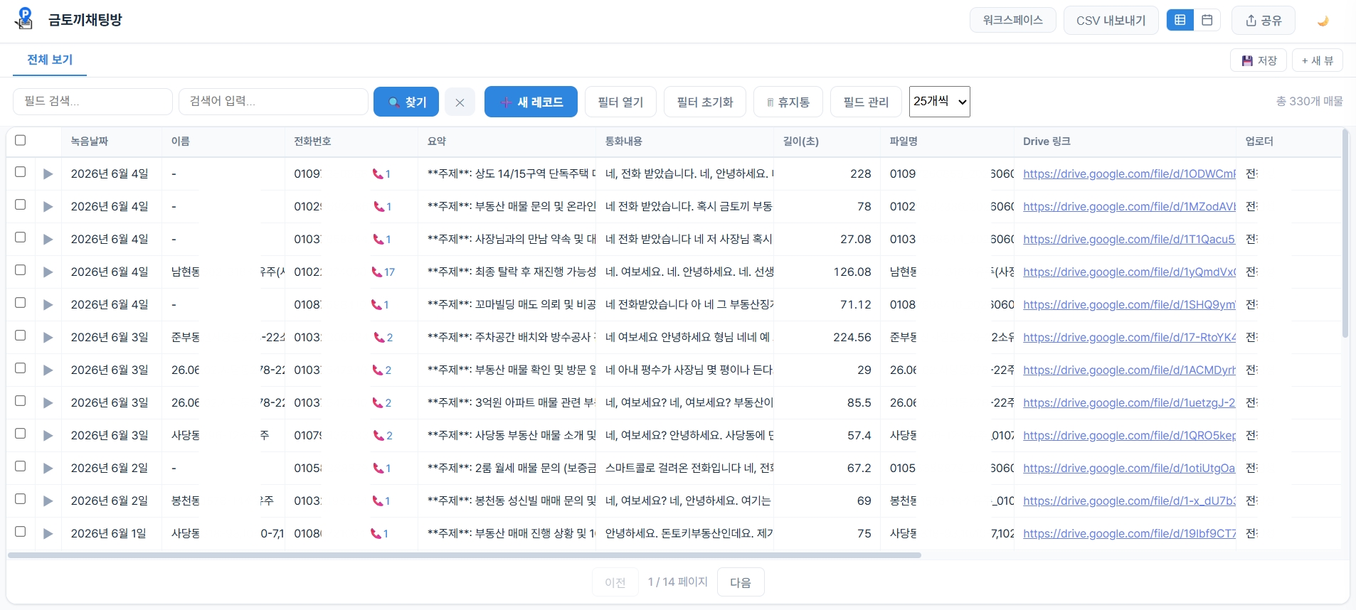The image size is (1356, 610).
Task: Open Drive link starting 1ODWCm
Action: [1129, 174]
